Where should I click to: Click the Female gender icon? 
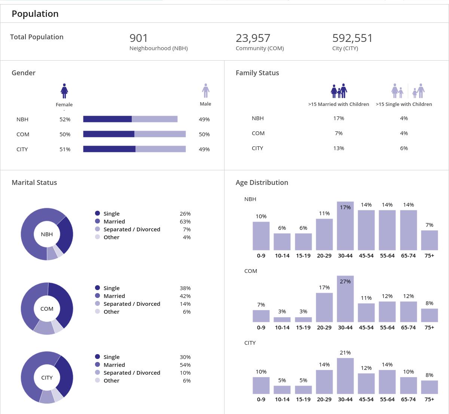point(64,91)
